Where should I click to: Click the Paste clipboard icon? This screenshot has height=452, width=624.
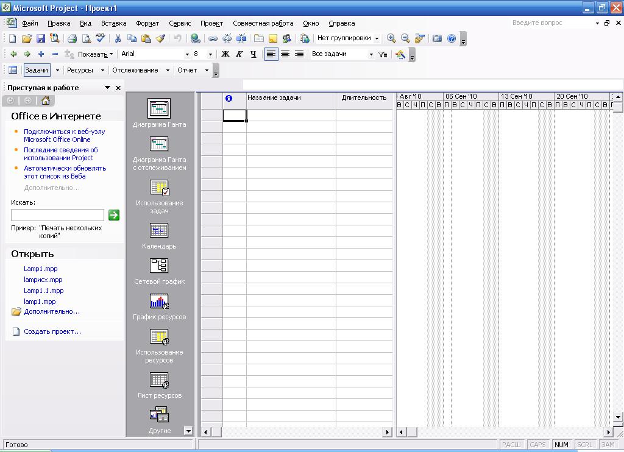[146, 38]
